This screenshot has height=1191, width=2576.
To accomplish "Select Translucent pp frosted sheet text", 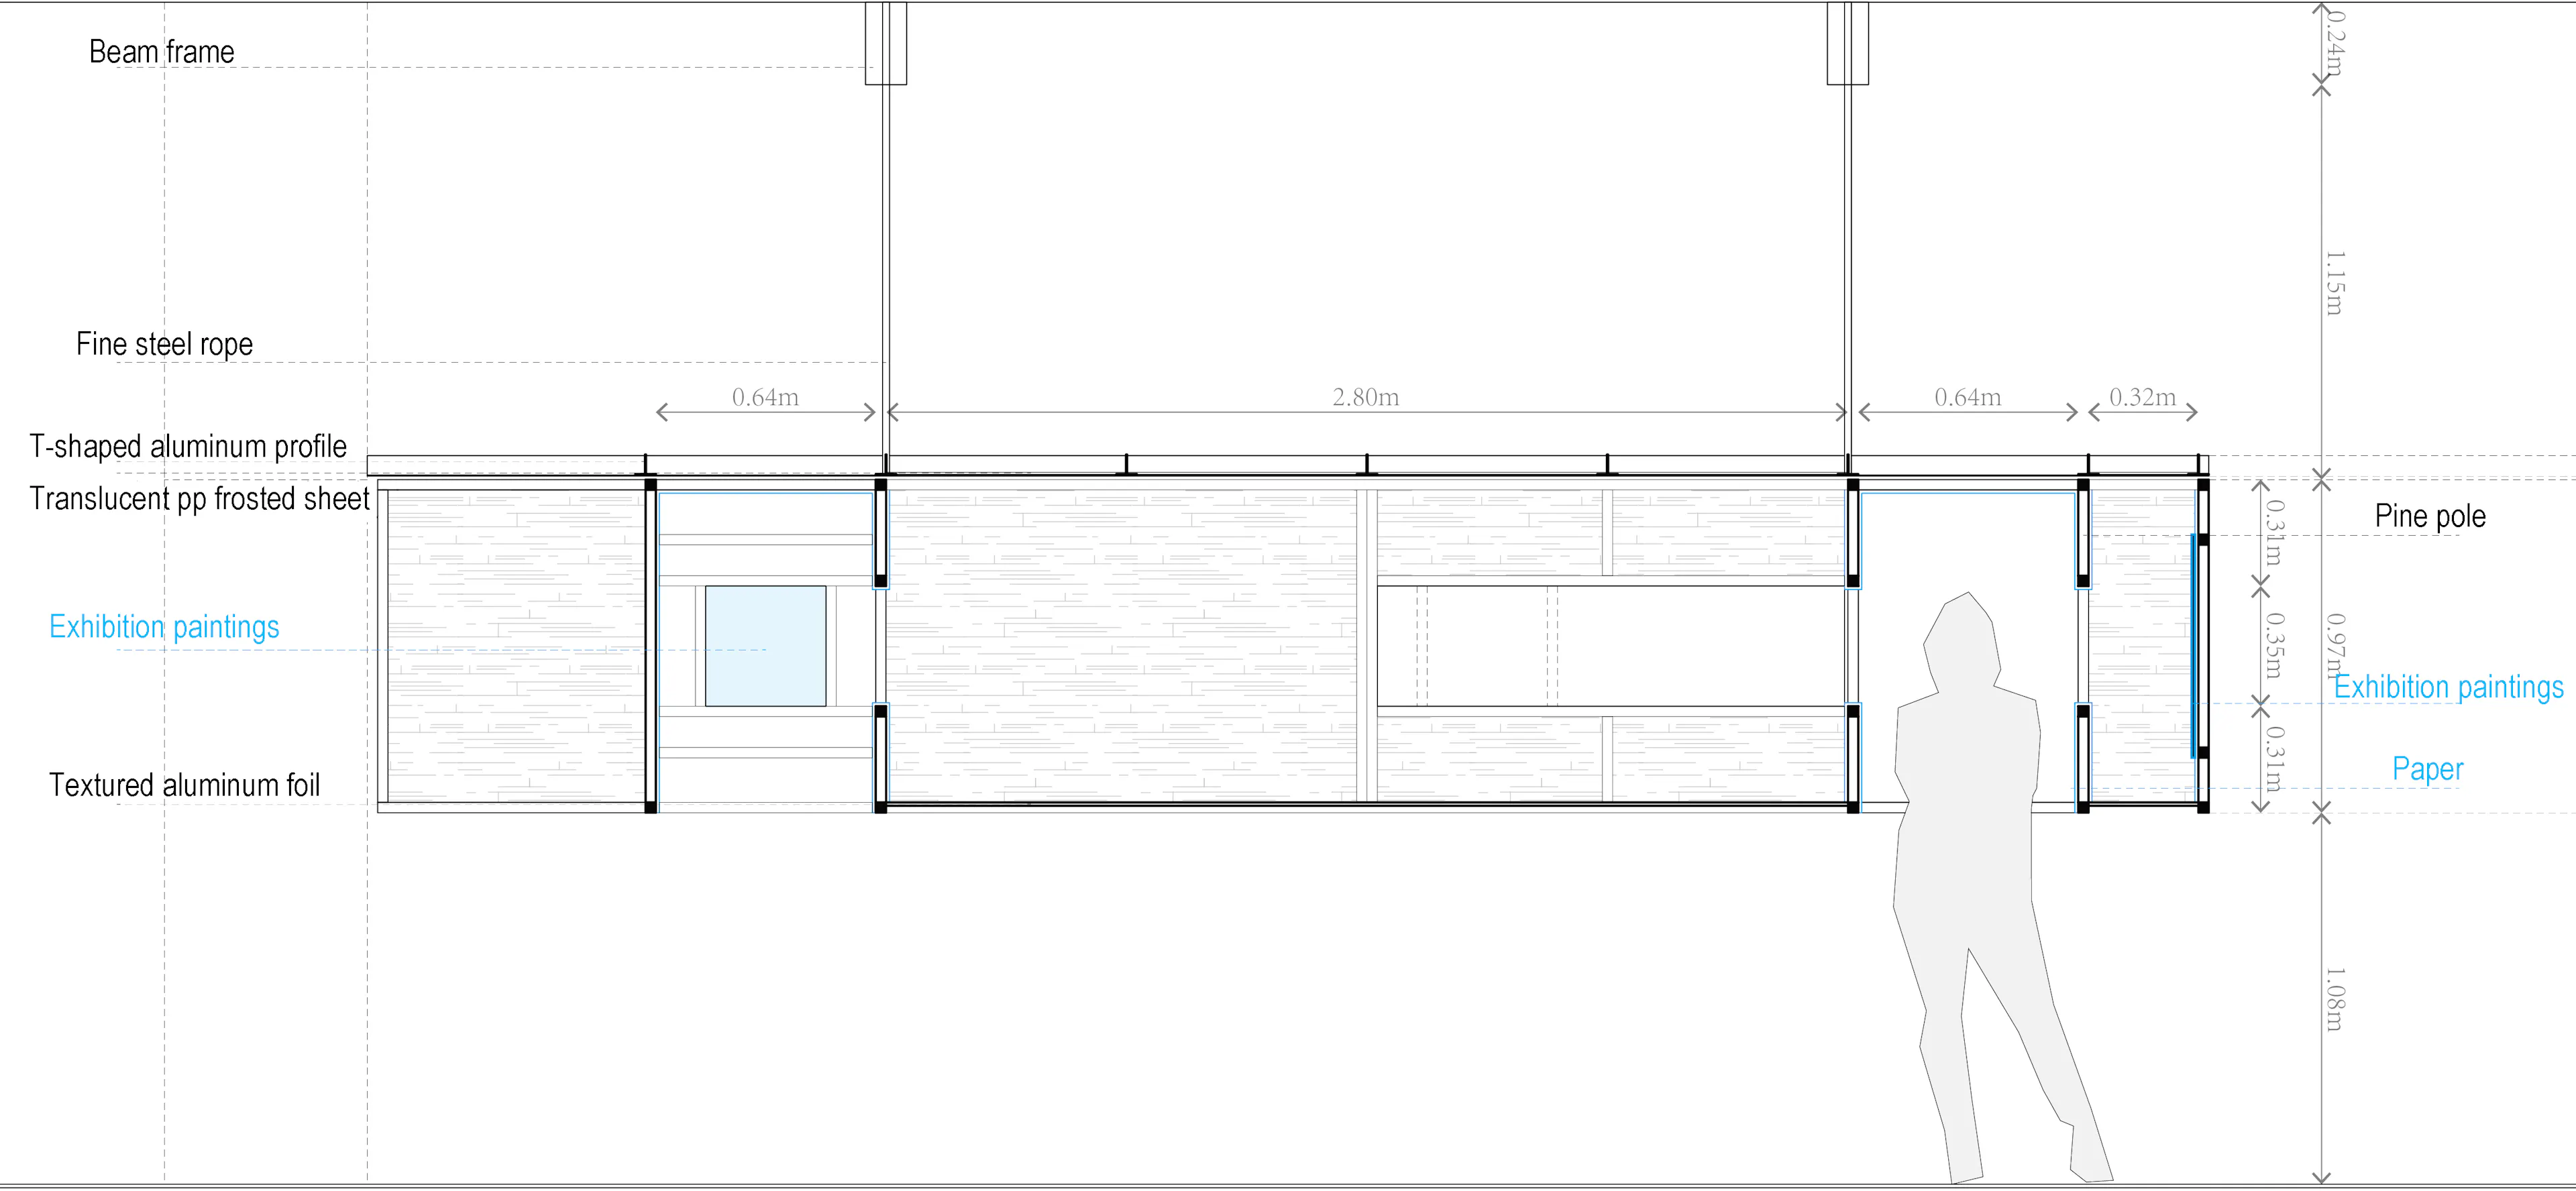I will click(x=199, y=498).
